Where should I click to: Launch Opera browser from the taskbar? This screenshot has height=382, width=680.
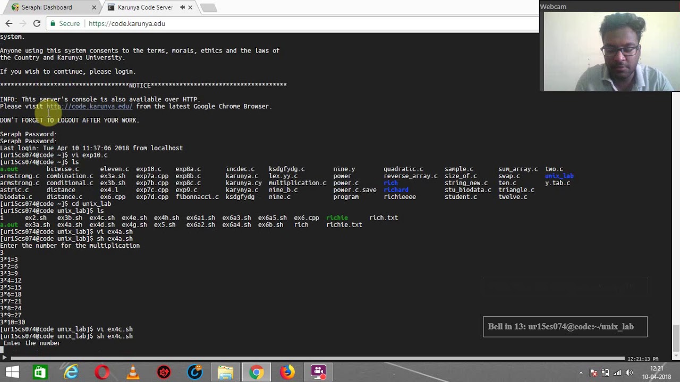point(102,372)
